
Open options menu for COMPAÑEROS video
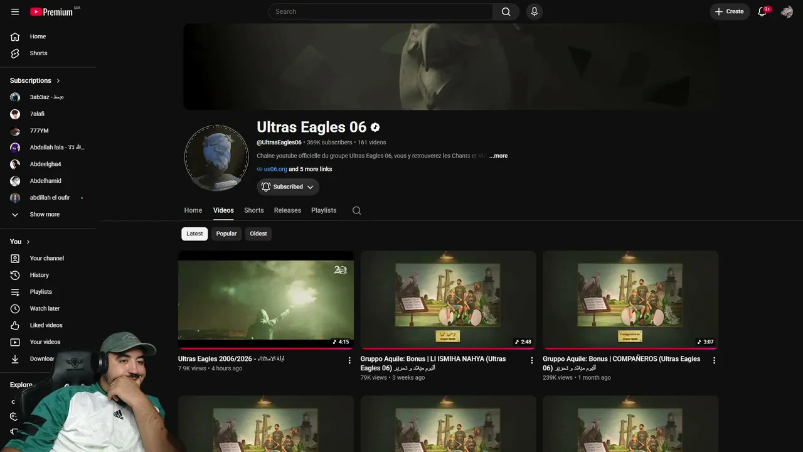714,360
